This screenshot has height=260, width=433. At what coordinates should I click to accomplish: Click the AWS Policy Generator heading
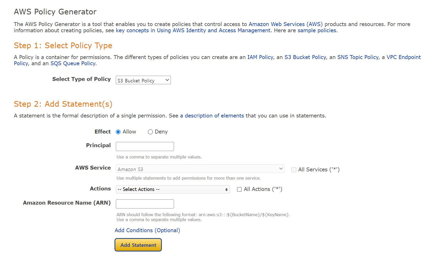click(55, 12)
